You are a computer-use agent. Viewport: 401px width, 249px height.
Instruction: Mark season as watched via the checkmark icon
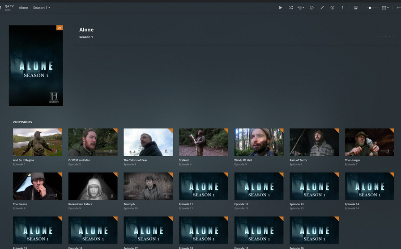click(x=311, y=8)
